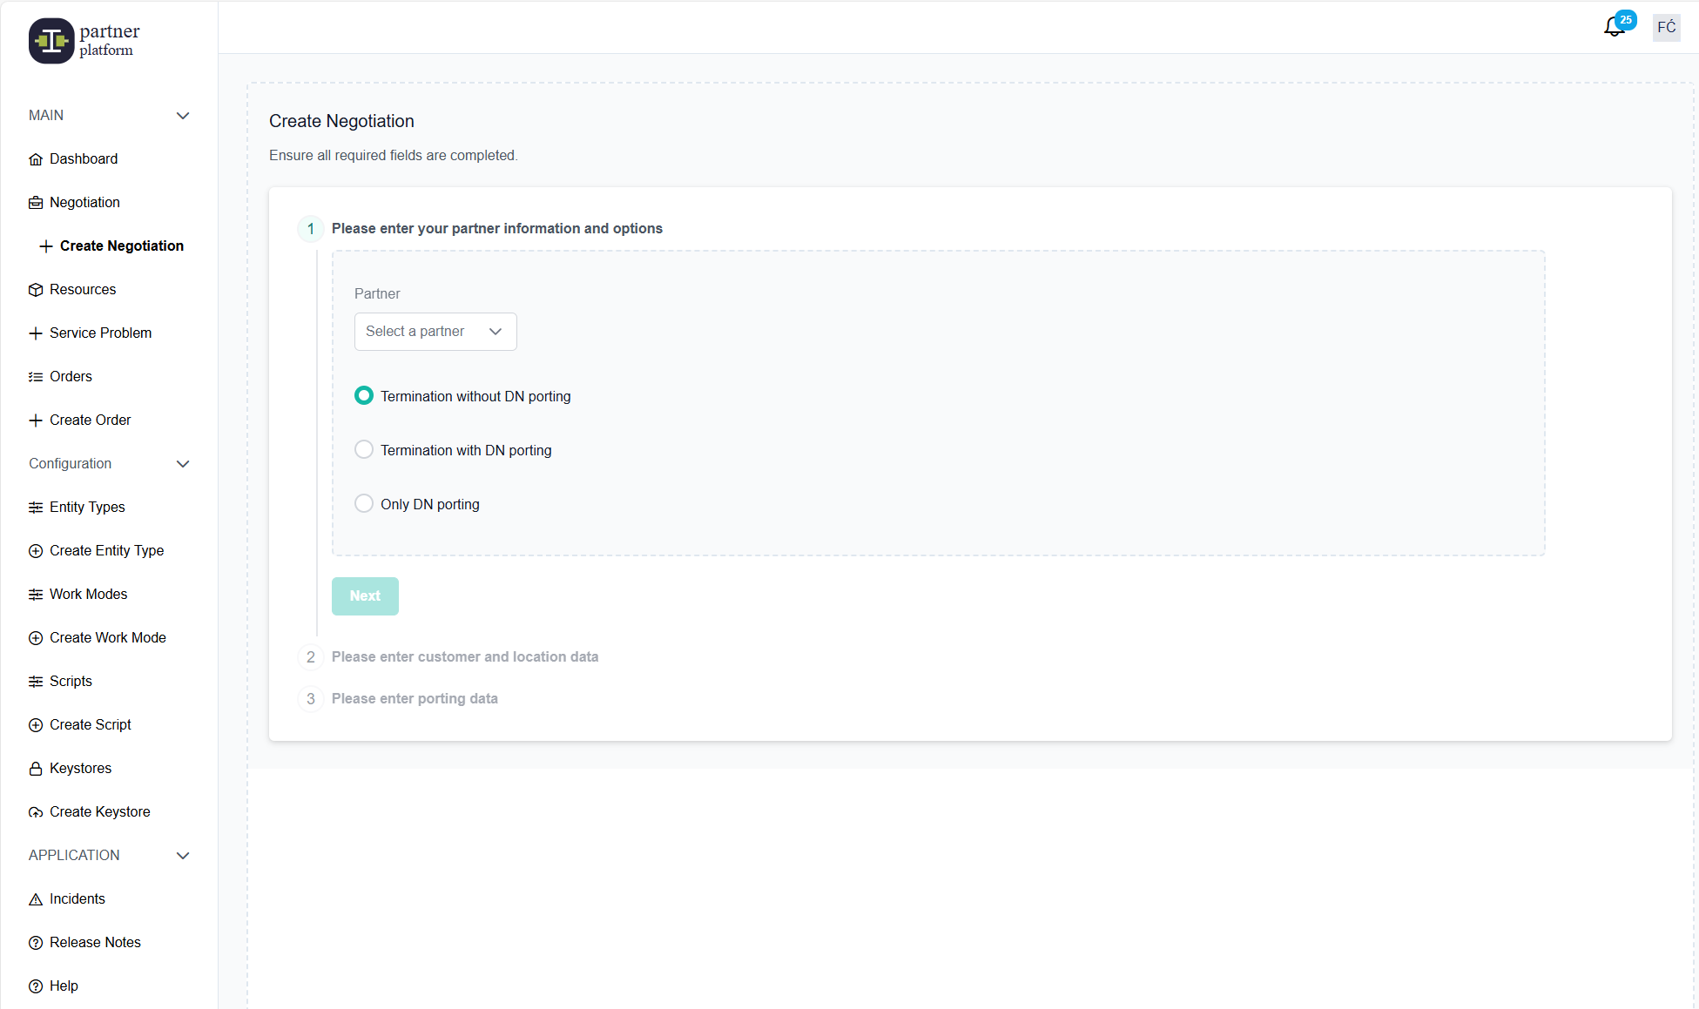Open the FC user avatar menu
Screen dimensions: 1699x1009
[x=1666, y=27]
